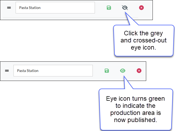Delete the published Pasta Station row
The height and width of the screenshot is (131, 175).
pyautogui.click(x=139, y=71)
